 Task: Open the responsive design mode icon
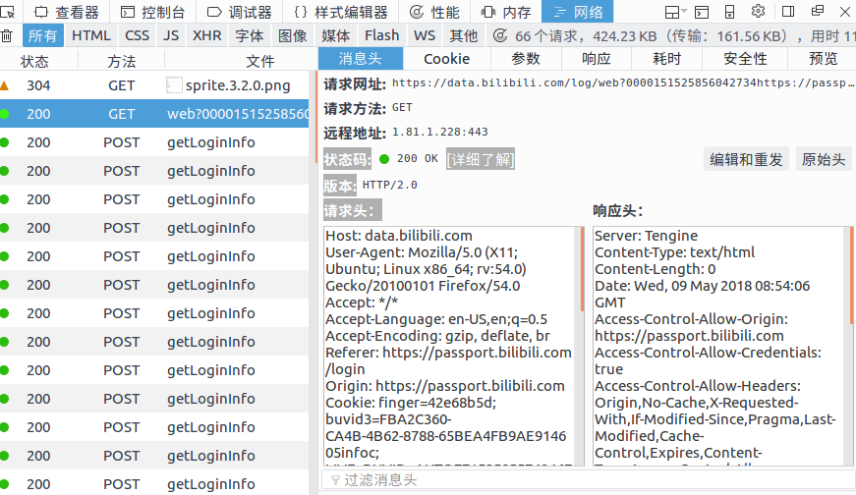[x=729, y=12]
